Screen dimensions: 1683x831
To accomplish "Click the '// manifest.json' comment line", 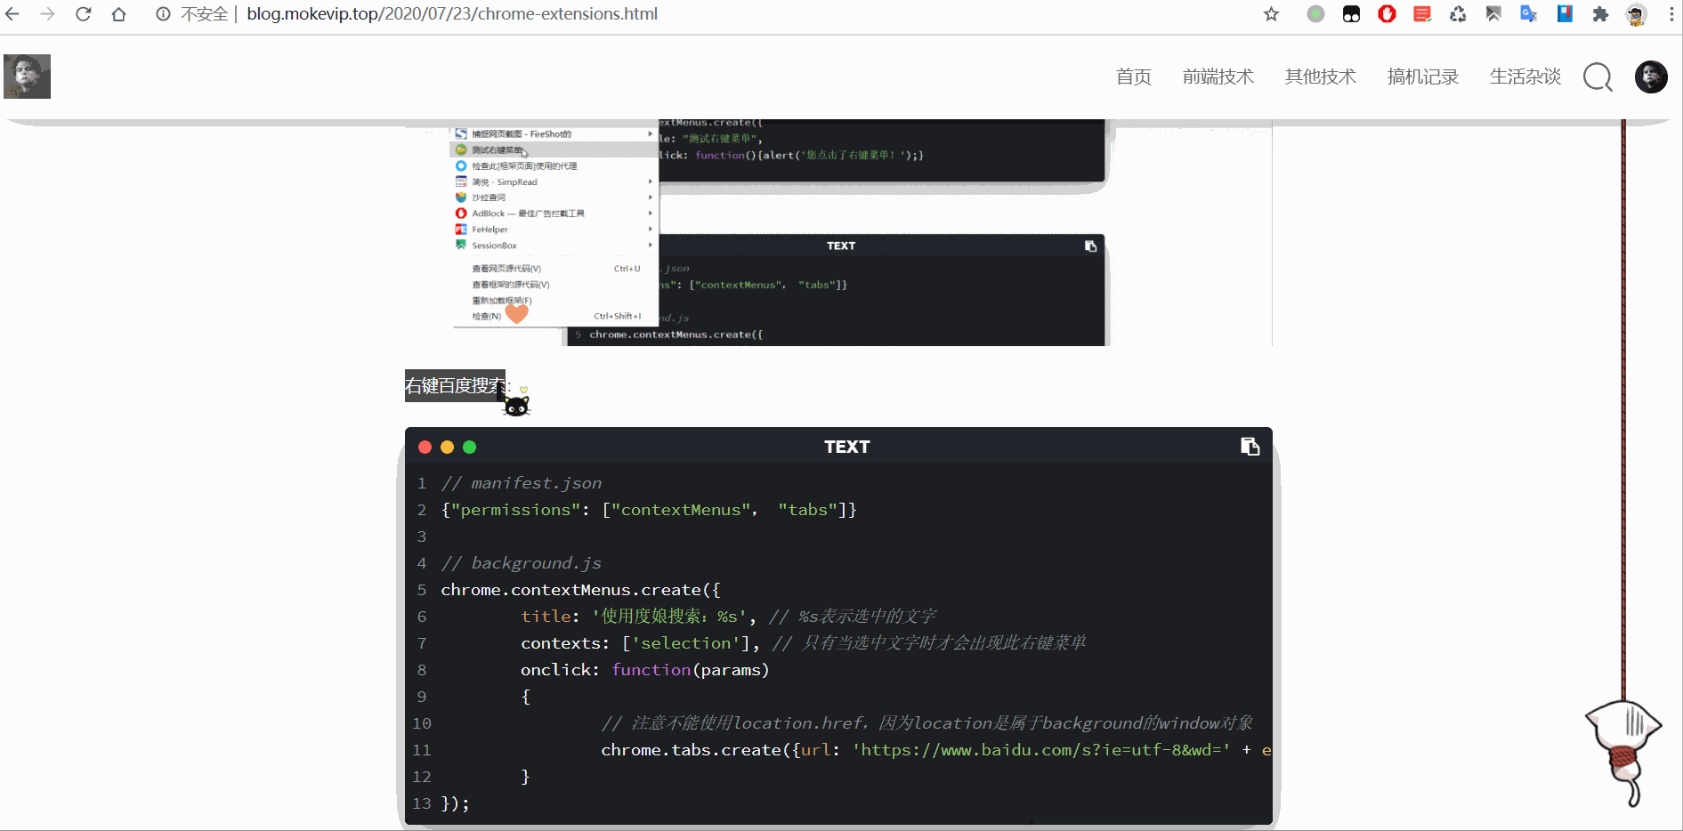I will point(522,483).
